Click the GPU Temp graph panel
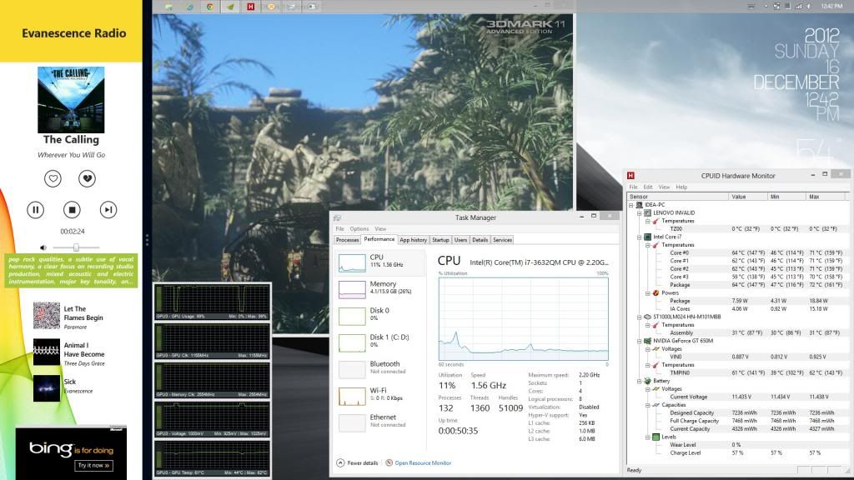 (212, 458)
